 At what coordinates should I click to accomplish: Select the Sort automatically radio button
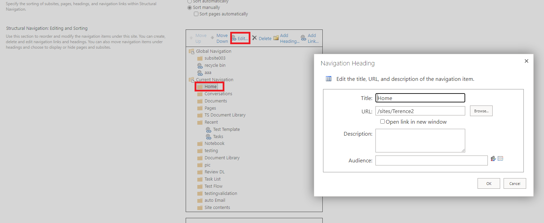click(189, 1)
